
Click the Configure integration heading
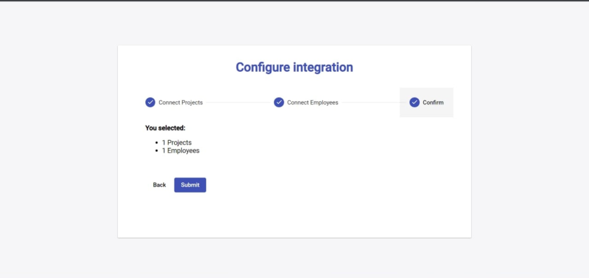[x=294, y=67]
